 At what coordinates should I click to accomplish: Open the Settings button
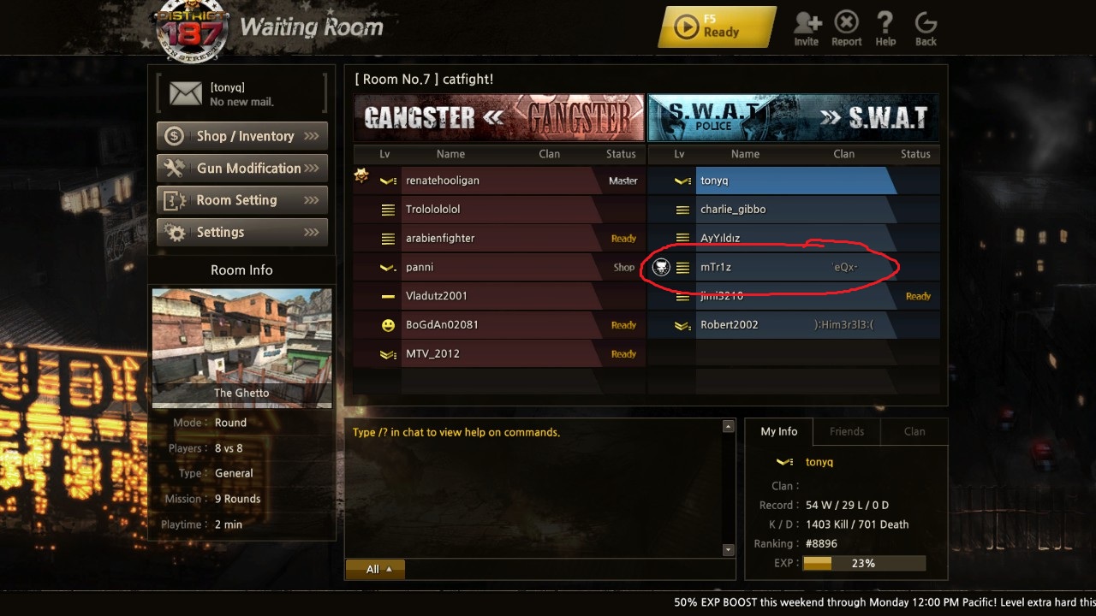[242, 232]
